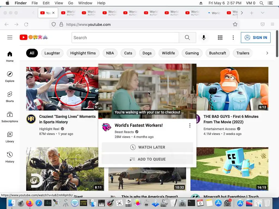This screenshot has width=279, height=209.
Task: Select the Laughter filter chip
Action: pos(52,53)
